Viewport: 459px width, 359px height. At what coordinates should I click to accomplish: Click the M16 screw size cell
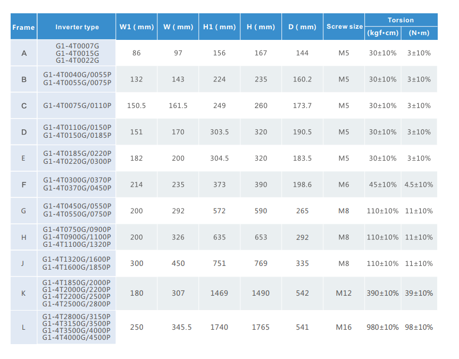click(x=344, y=327)
